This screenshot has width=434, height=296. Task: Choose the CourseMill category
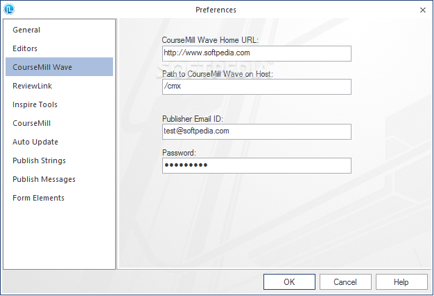59,123
